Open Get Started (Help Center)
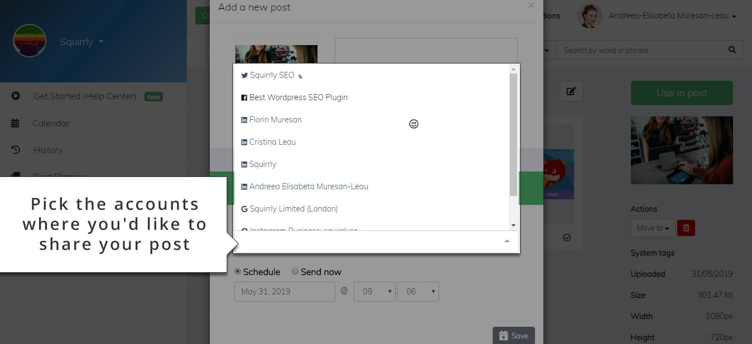The height and width of the screenshot is (344, 752). (x=85, y=96)
